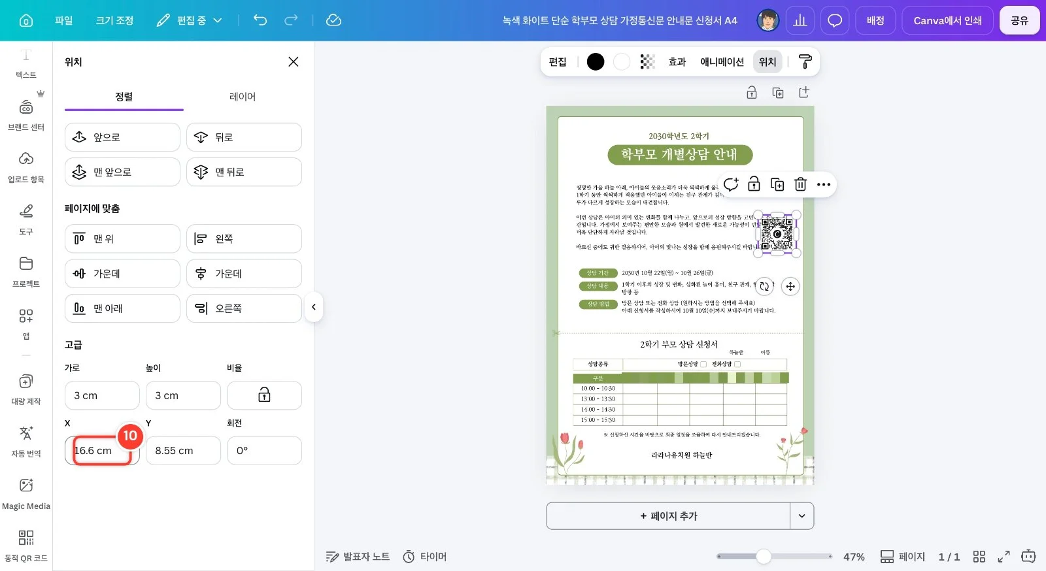
Task: Click the Share button
Action: pos(1020,20)
